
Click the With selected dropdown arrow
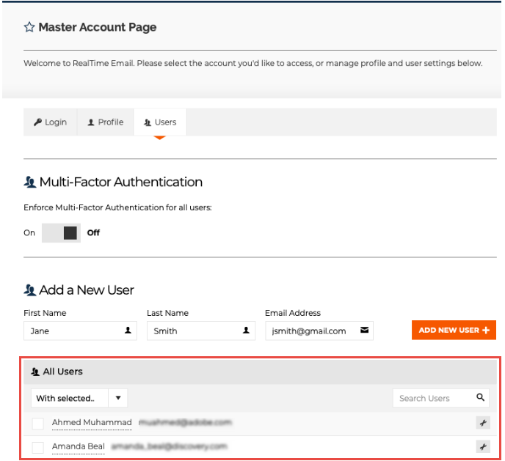(x=118, y=398)
